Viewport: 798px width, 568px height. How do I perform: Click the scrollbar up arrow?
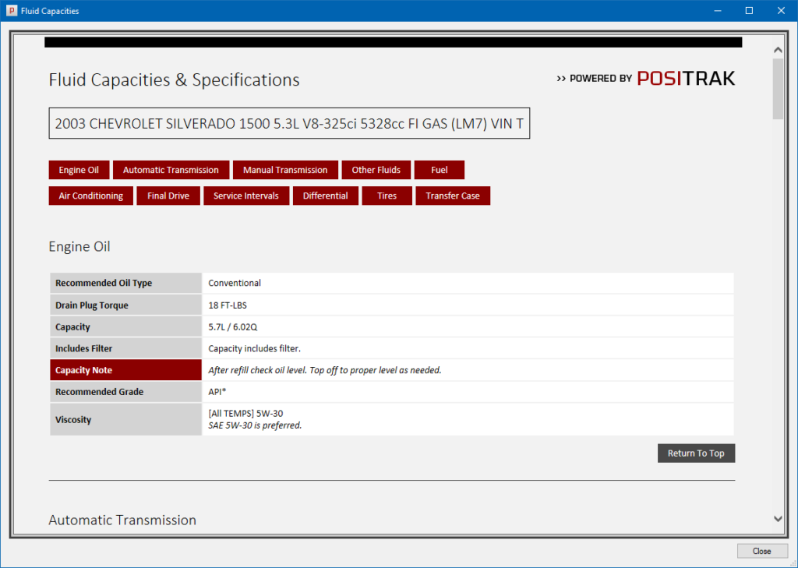click(x=778, y=50)
